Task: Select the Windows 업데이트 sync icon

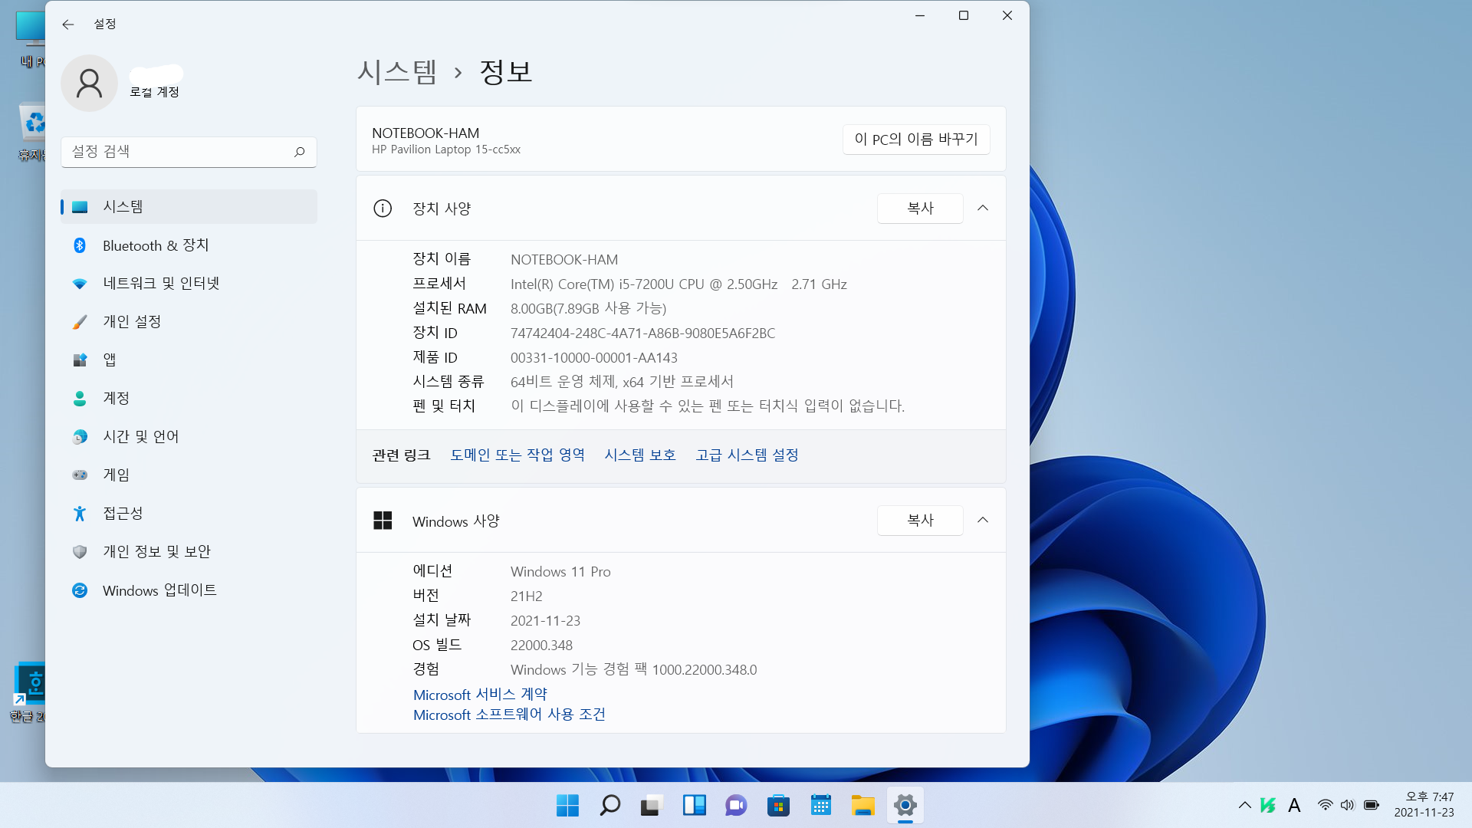Action: click(80, 590)
